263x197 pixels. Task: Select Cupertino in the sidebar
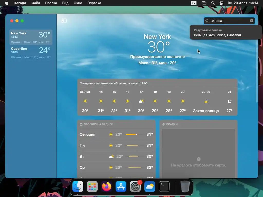pos(31,53)
